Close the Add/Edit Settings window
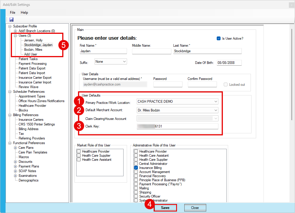Image resolution: width=295 pixels, height=213 pixels. pyautogui.click(x=291, y=5)
